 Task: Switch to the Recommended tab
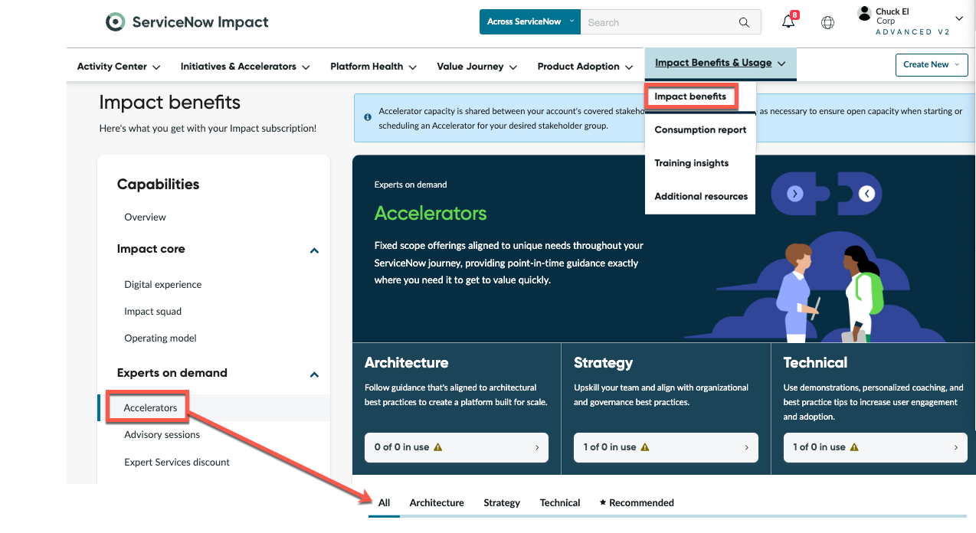coord(637,503)
